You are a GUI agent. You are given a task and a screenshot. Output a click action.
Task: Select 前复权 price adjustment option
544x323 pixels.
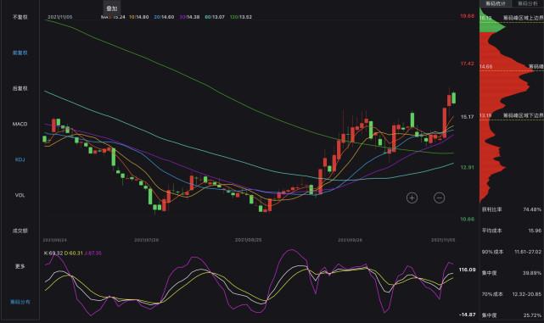coord(20,53)
